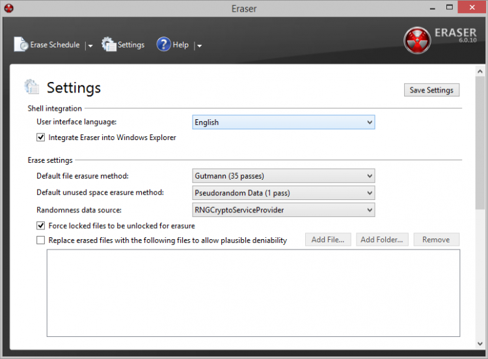This screenshot has height=359, width=488.
Task: Open the Help menu label
Action: pos(180,45)
